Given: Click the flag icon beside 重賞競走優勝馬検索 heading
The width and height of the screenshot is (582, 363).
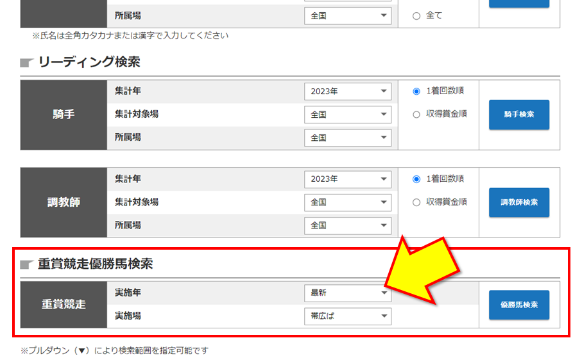Looking at the screenshot, I should 26,264.
